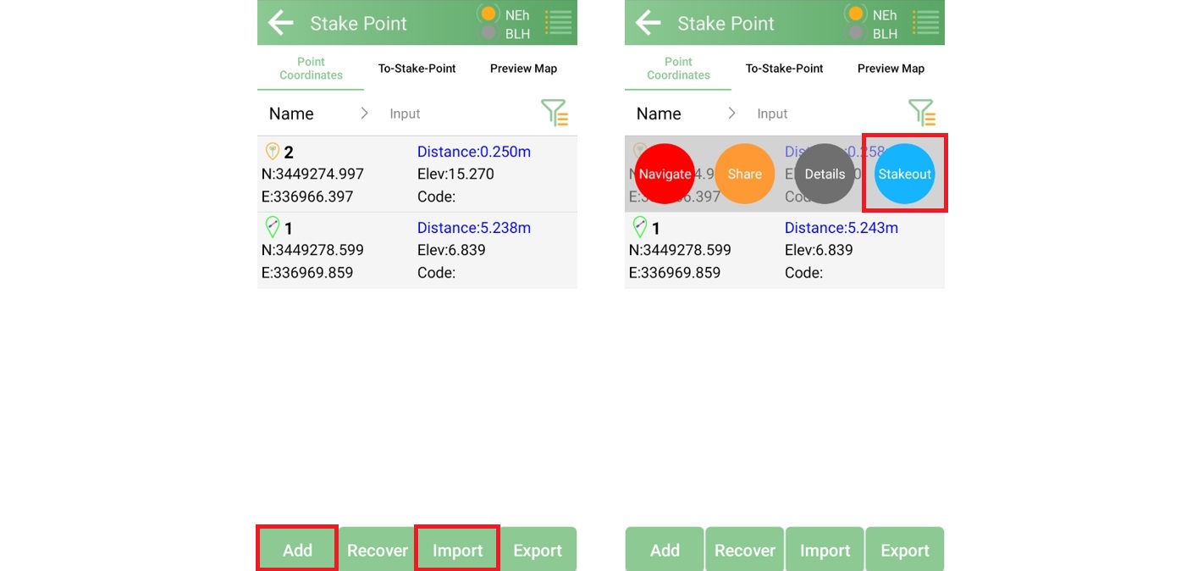Open the gray Details circle button

[x=825, y=174]
